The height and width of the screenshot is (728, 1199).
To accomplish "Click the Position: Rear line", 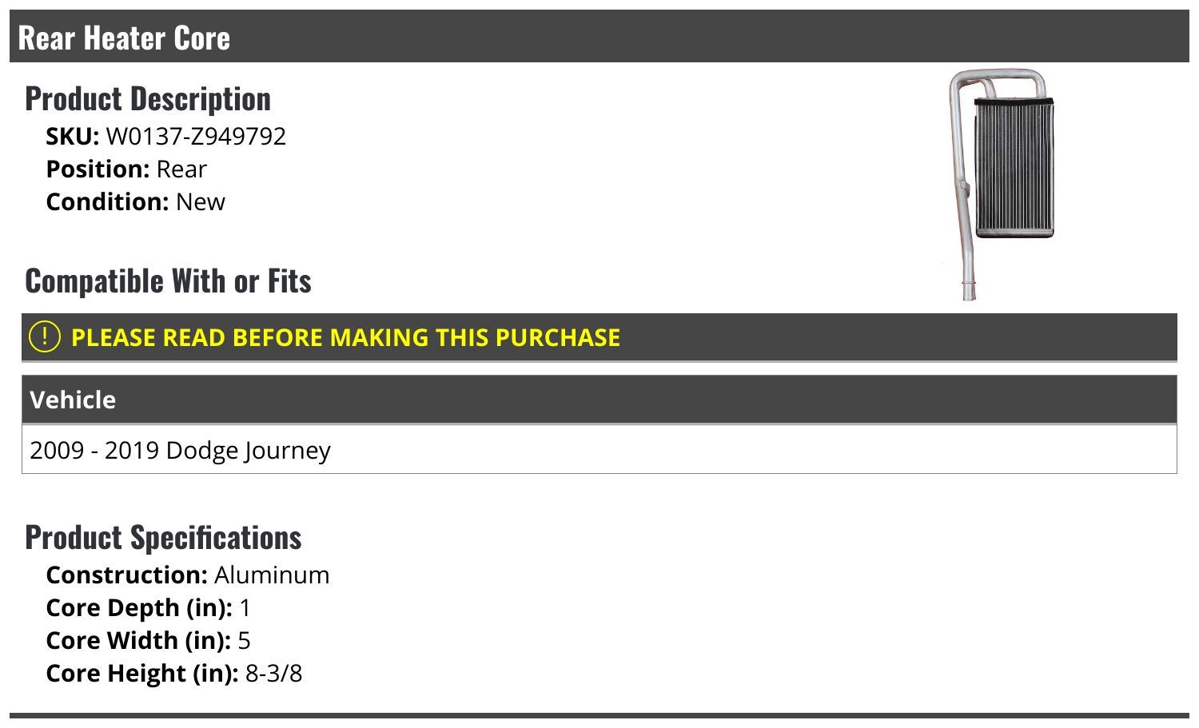I will 126,169.
